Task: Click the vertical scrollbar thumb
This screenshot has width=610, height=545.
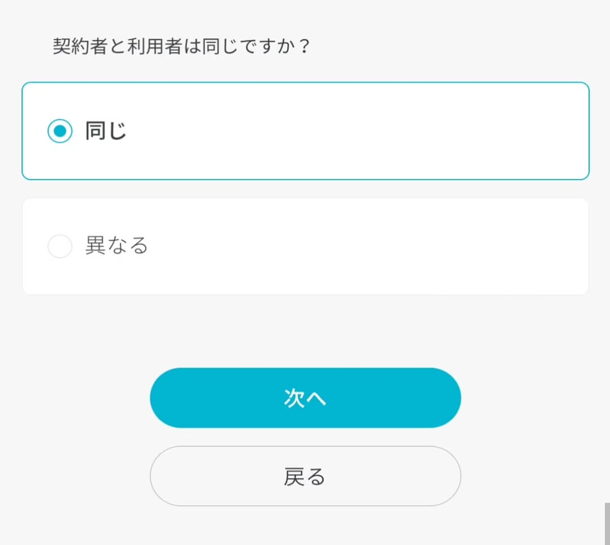Action: (607, 524)
